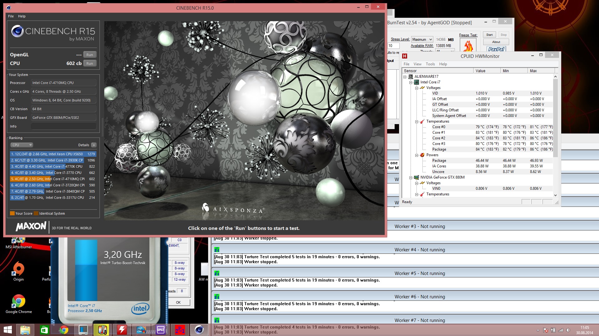
Task: Collapse the GPU Voltages node above VIN0
Action: 416,183
